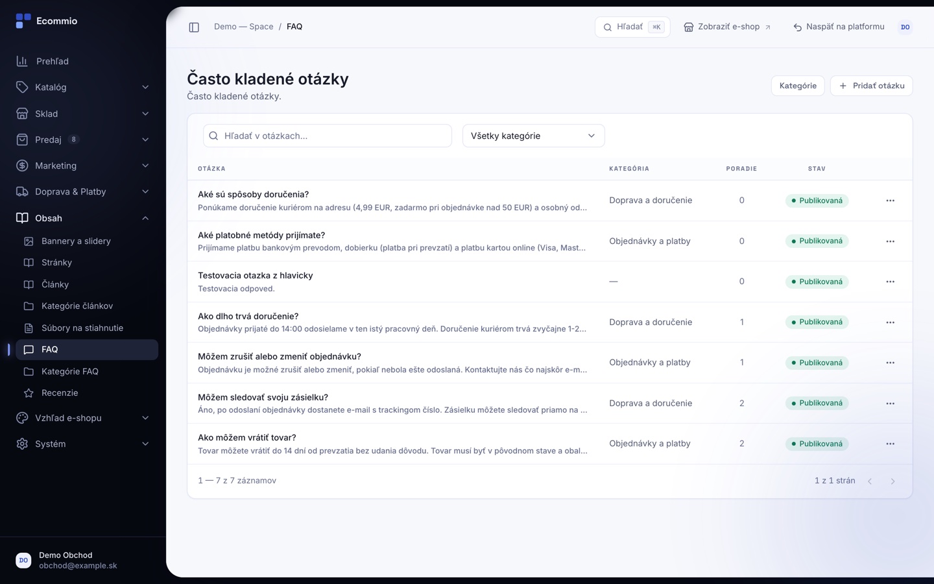The height and width of the screenshot is (584, 934).
Task: Click the Ecommio logo
Action: [47, 21]
